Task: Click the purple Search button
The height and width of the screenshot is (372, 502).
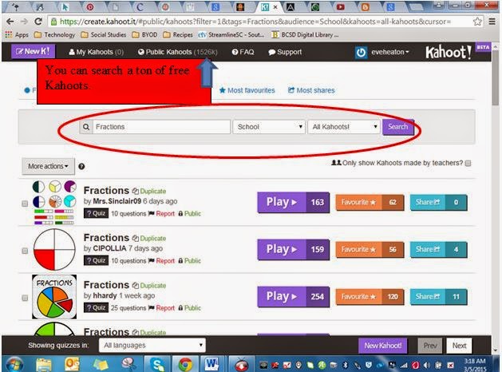Action: (x=398, y=127)
